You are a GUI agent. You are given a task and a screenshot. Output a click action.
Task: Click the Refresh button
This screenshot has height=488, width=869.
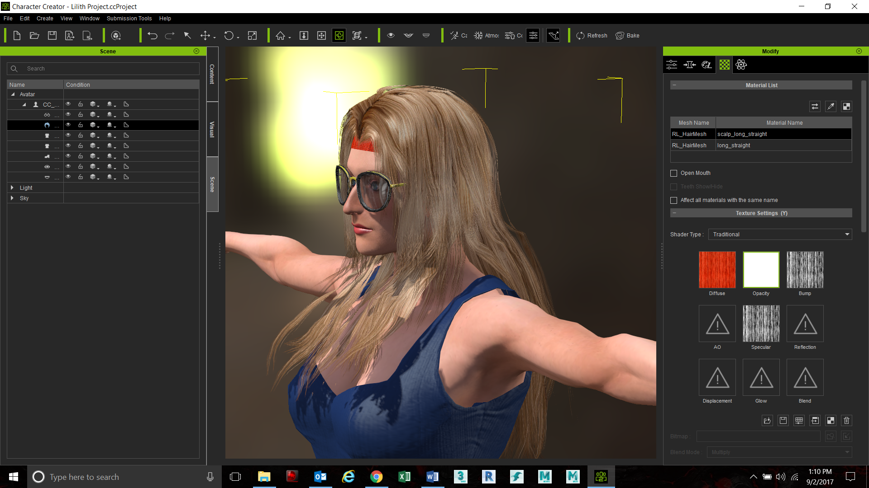pyautogui.click(x=592, y=36)
